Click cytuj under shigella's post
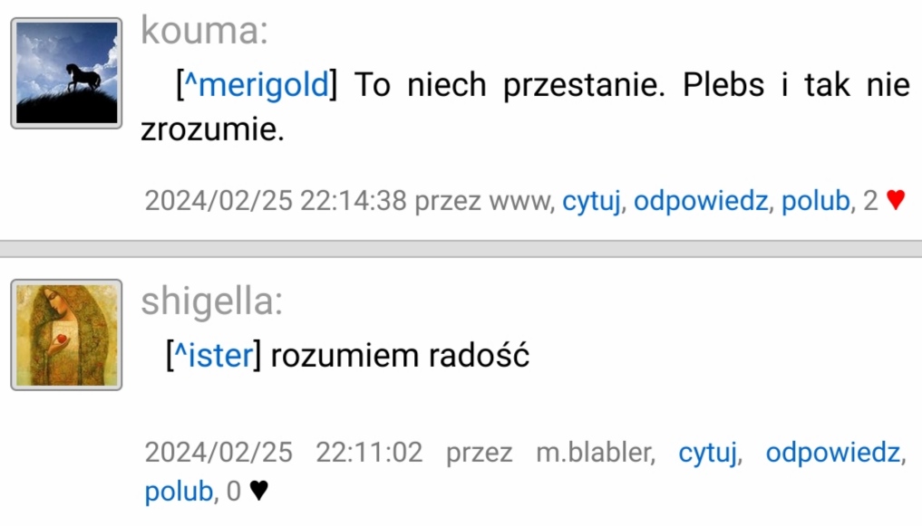Screen dimensions: 922x526 tap(707, 454)
